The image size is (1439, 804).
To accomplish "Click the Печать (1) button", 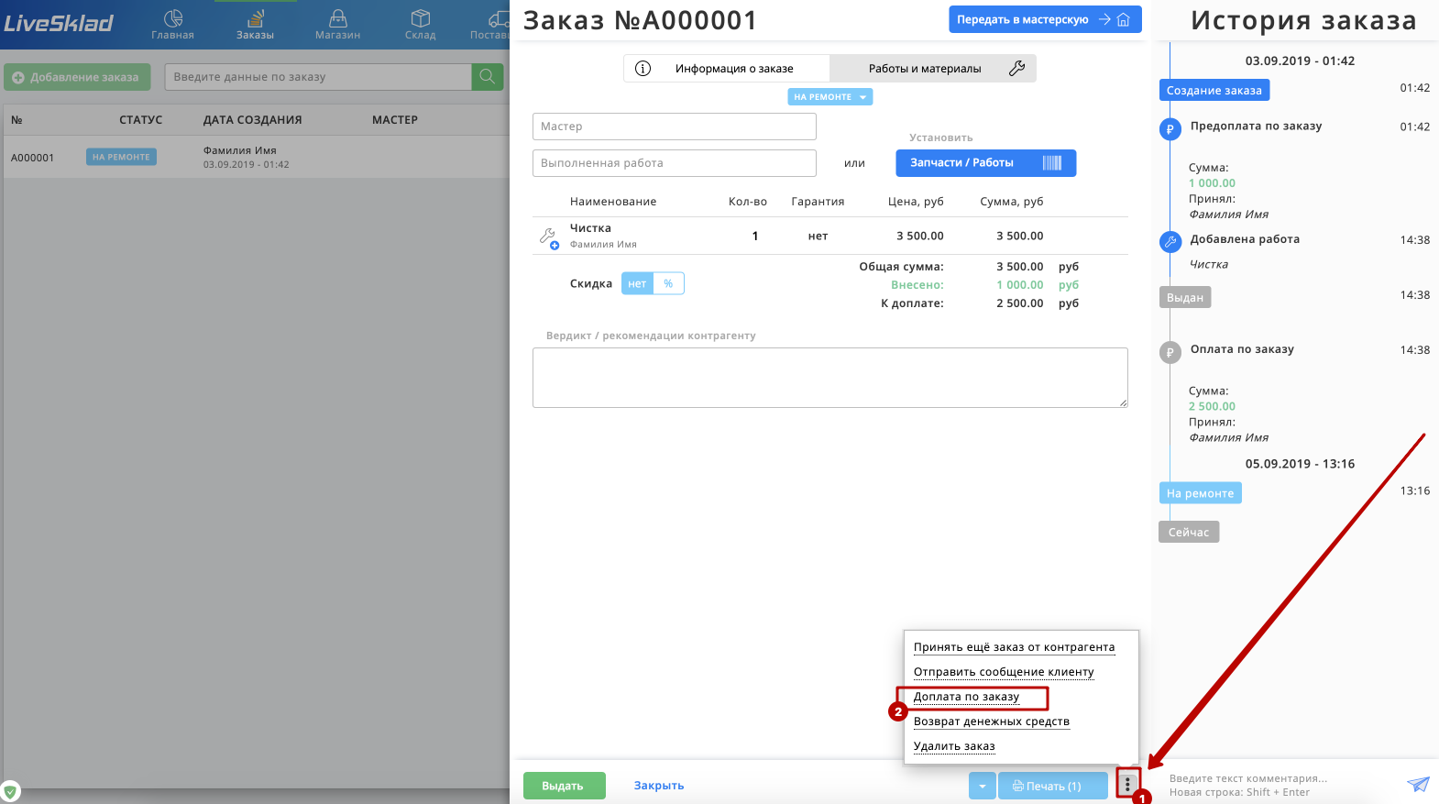I will pos(1052,786).
